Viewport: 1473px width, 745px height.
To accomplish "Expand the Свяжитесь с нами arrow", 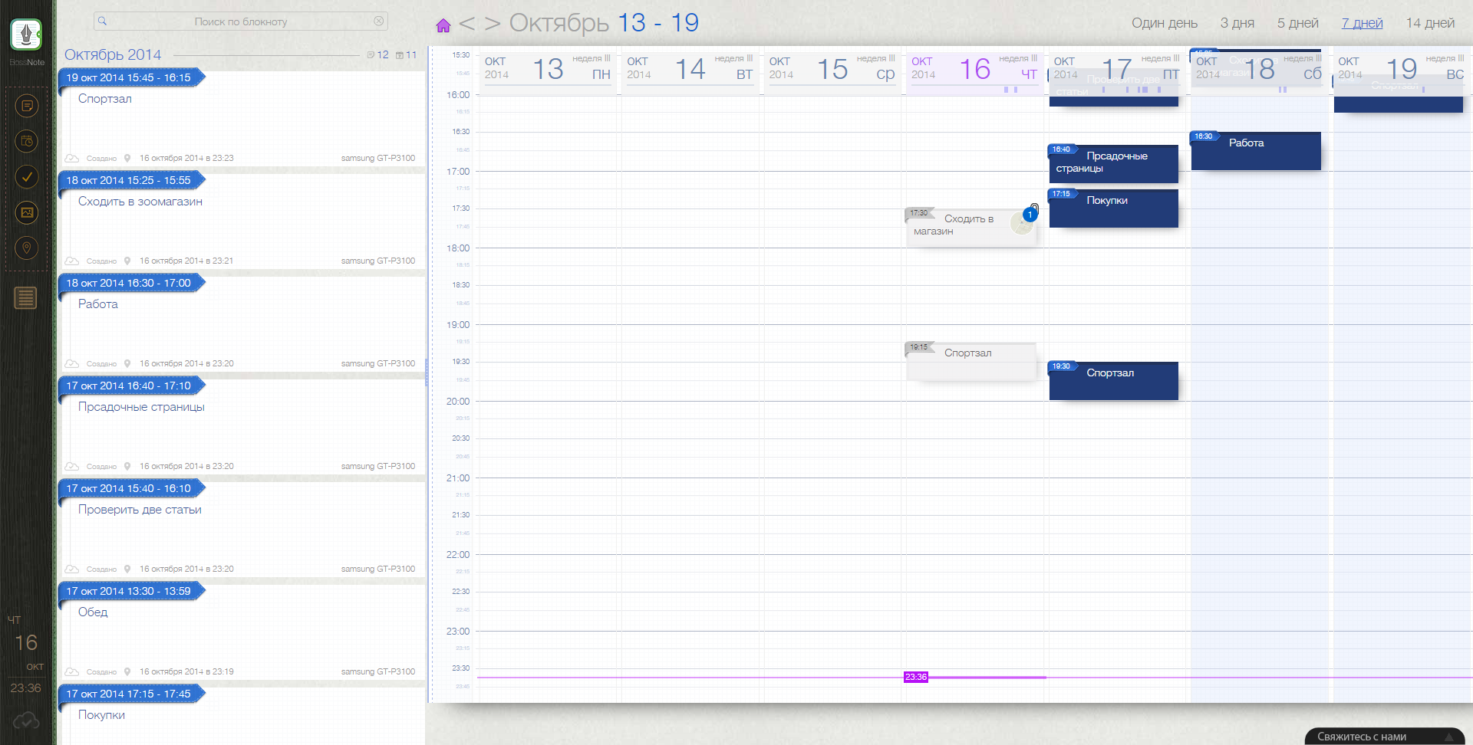I will click(1449, 737).
